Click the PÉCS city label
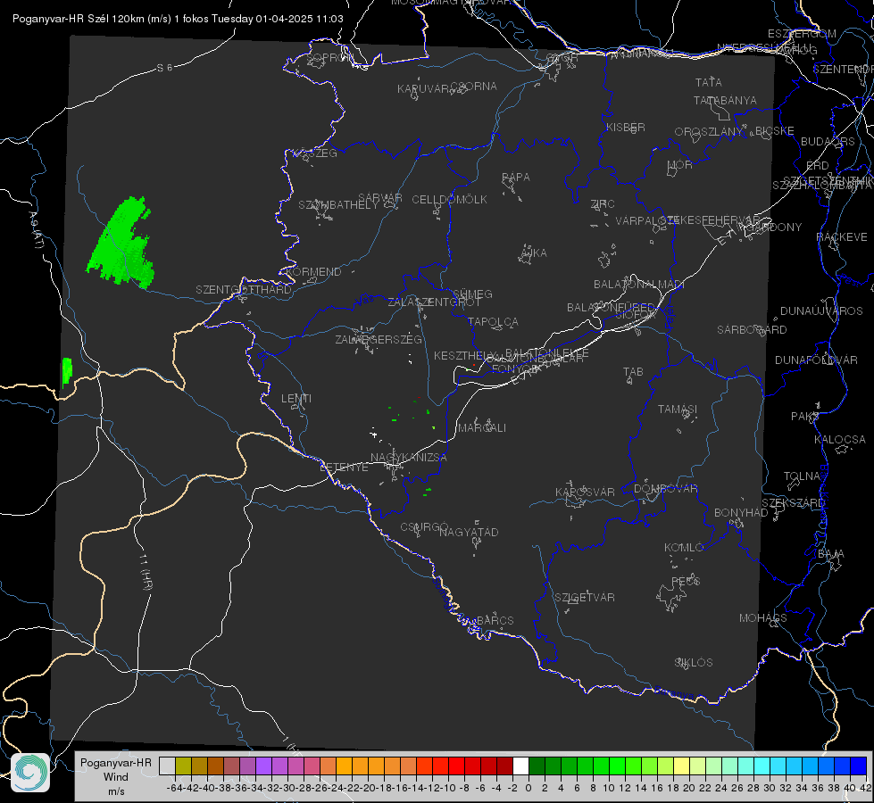The image size is (874, 803). click(685, 582)
